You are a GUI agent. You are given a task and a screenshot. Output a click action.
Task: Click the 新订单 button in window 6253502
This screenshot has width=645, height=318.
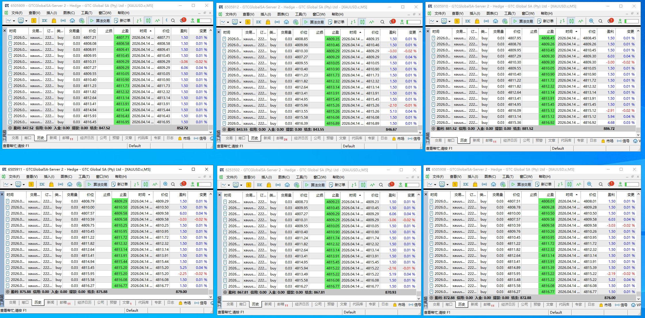[337, 185]
